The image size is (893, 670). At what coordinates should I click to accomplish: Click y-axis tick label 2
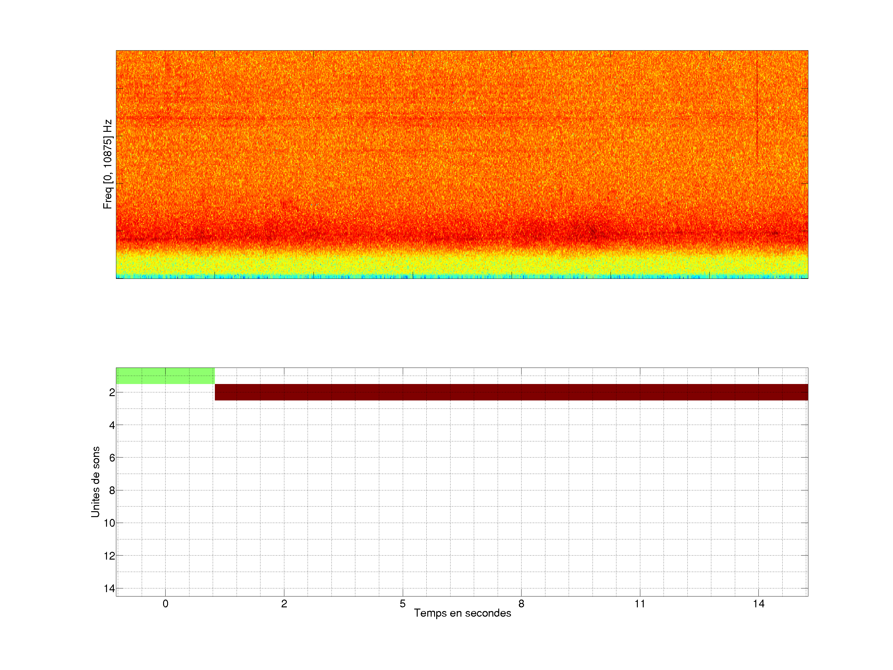112,393
